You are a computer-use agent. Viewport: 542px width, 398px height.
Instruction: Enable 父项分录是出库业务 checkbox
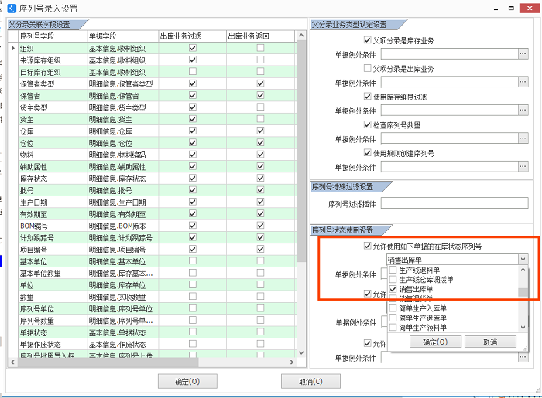tap(368, 68)
